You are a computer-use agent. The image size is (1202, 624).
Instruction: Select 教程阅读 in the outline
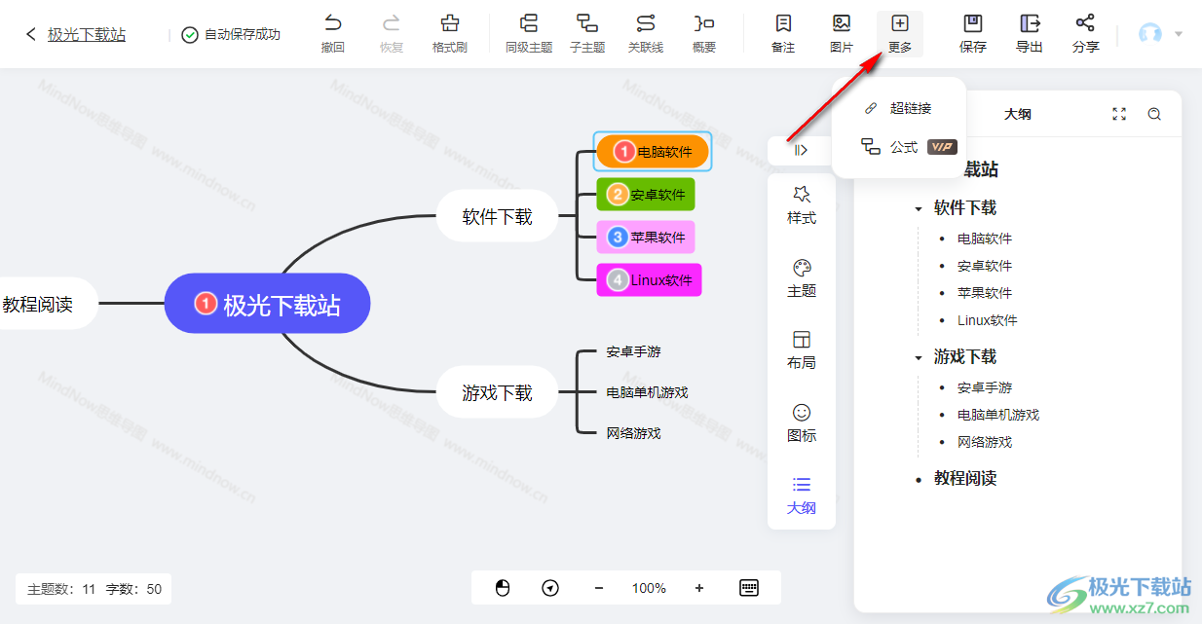click(x=965, y=478)
